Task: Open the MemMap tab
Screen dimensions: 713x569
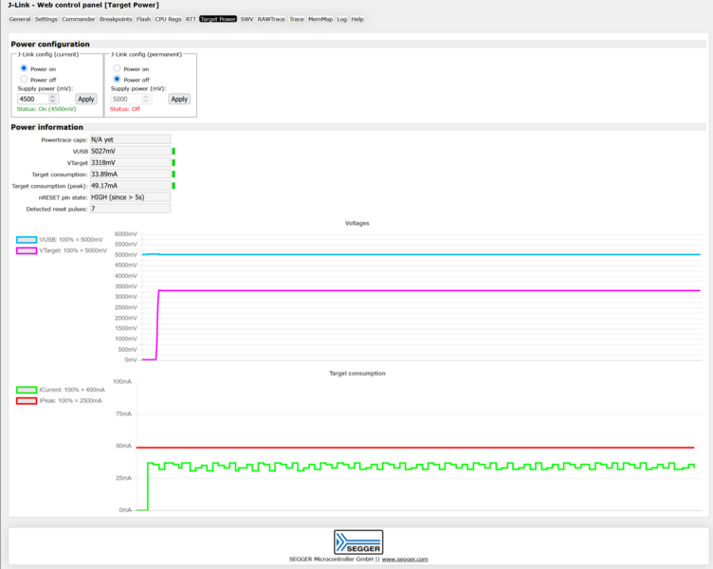Action: tap(320, 19)
